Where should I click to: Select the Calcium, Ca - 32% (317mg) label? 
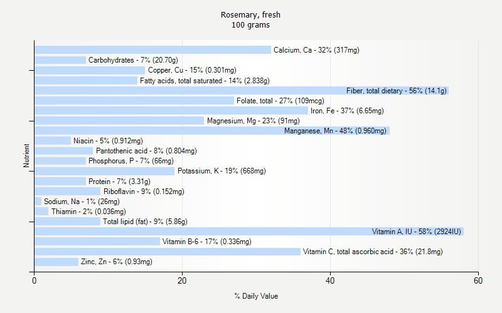316,50
